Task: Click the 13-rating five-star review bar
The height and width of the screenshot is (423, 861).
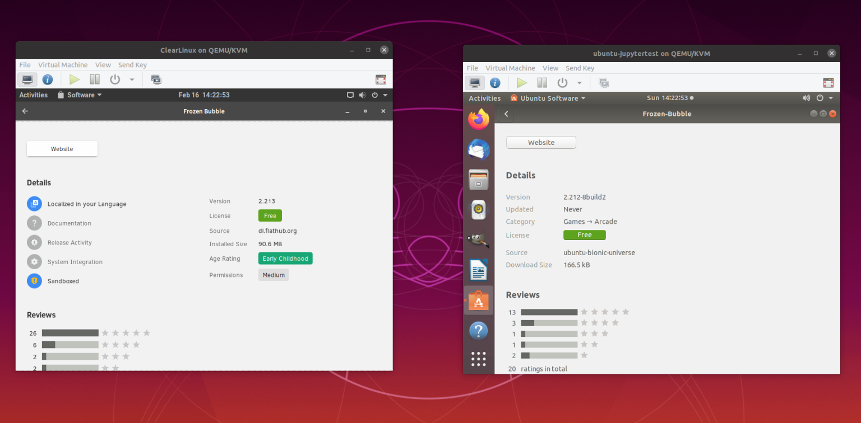Action: [x=549, y=312]
